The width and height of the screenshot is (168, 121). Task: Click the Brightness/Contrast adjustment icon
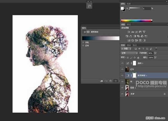pos(129,32)
